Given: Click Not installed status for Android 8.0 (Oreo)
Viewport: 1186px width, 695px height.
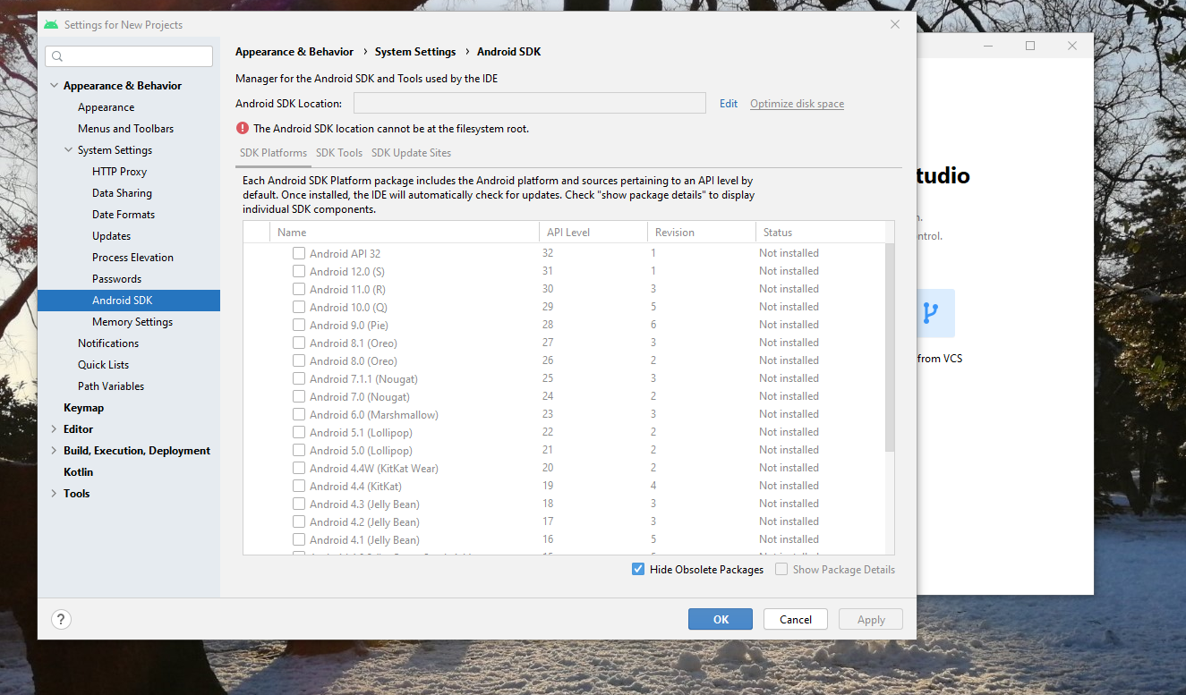Looking at the screenshot, I should 789,360.
